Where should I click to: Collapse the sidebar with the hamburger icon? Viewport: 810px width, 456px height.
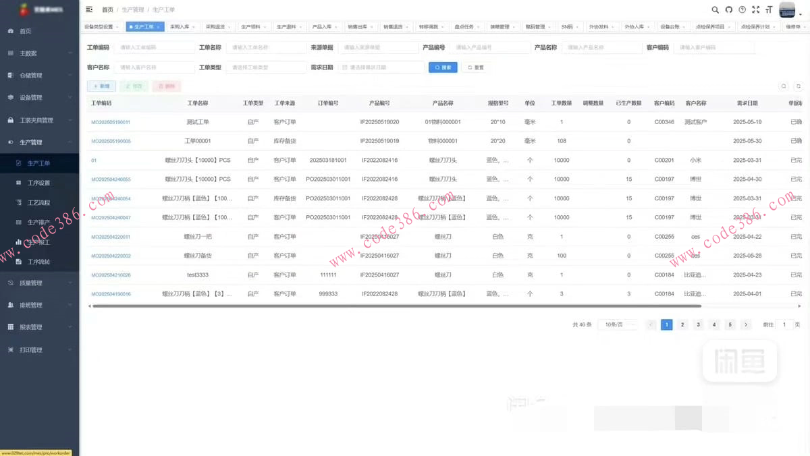click(89, 9)
